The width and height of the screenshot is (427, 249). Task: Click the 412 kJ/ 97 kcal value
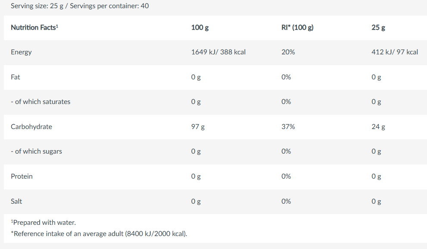395,52
